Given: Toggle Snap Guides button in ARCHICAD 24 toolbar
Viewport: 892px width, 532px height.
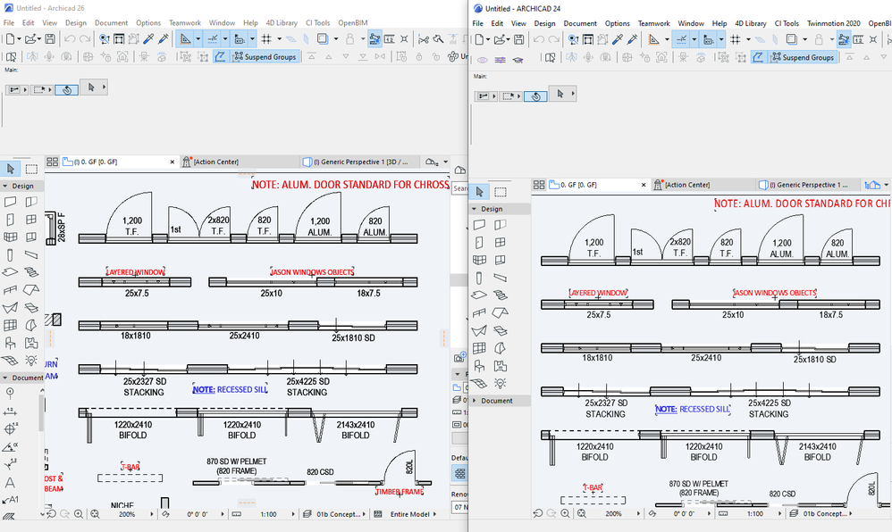Looking at the screenshot, I should [x=681, y=39].
